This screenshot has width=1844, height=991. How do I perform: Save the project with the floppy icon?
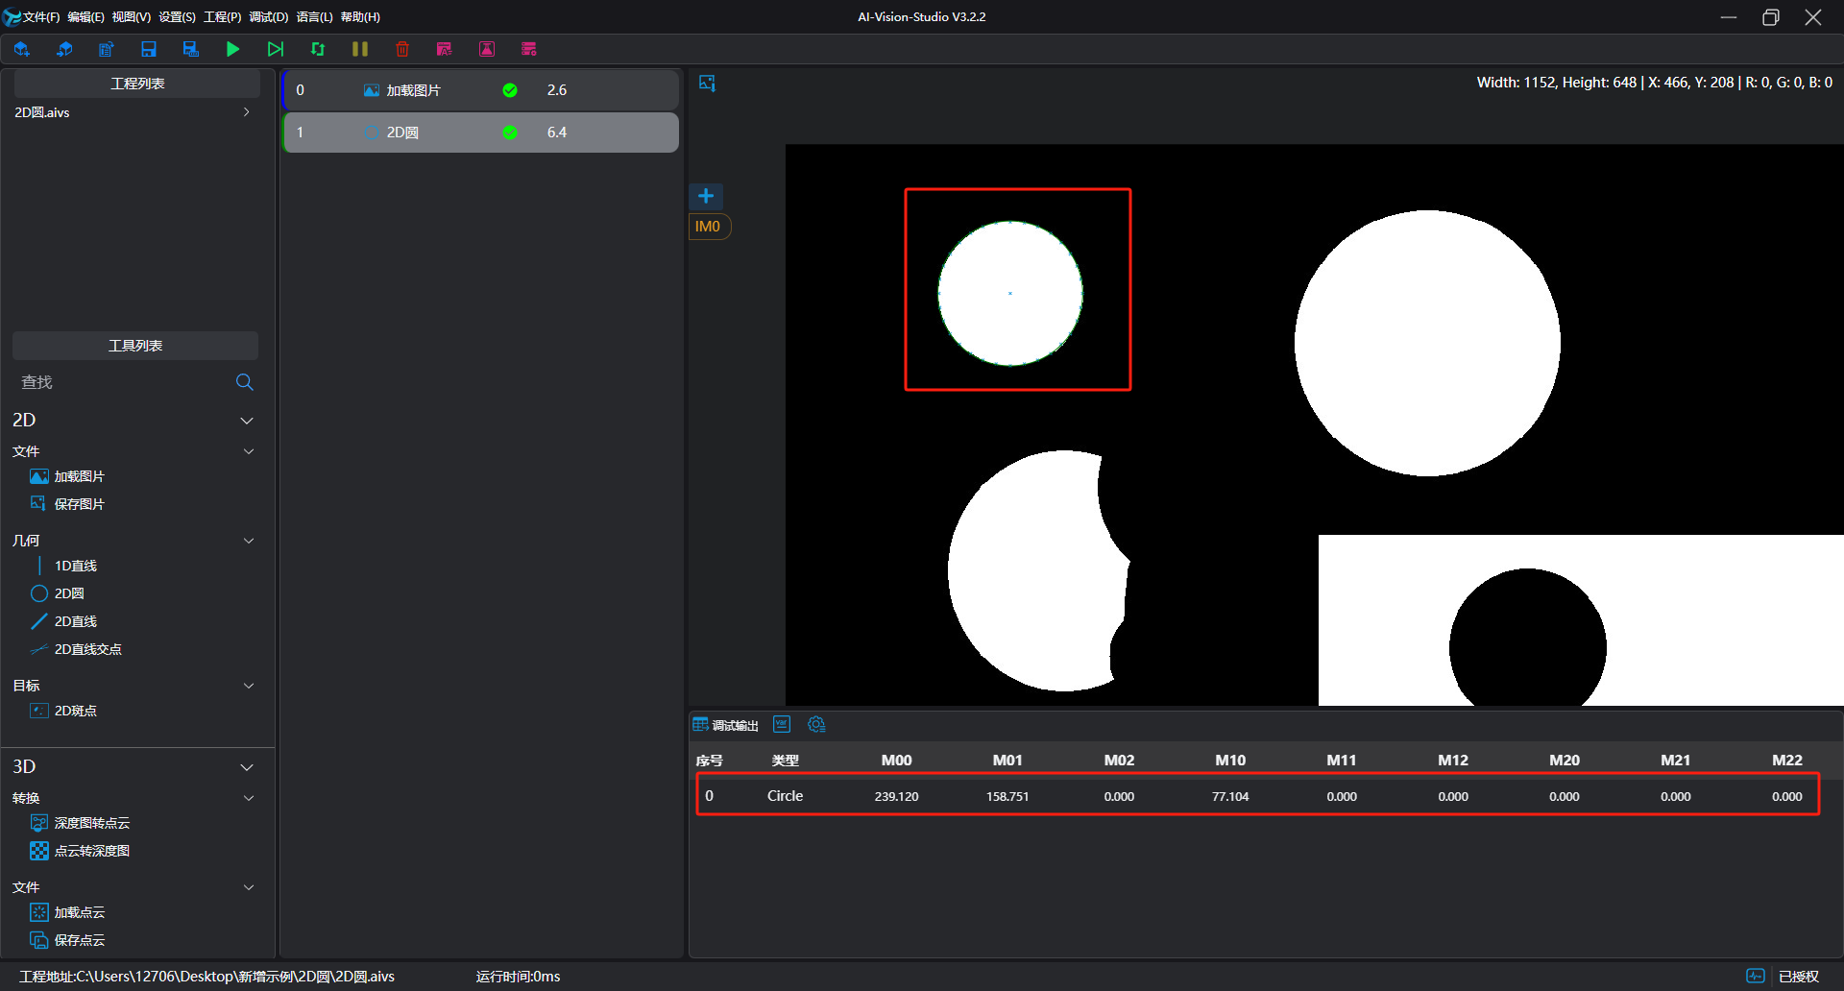point(149,49)
